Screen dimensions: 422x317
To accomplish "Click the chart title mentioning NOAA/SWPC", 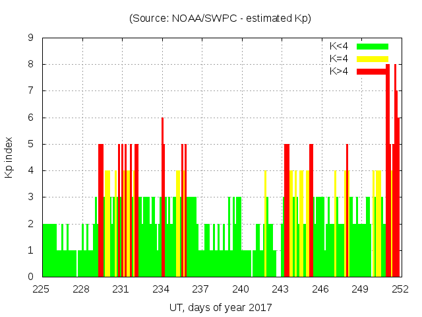I will [220, 18].
